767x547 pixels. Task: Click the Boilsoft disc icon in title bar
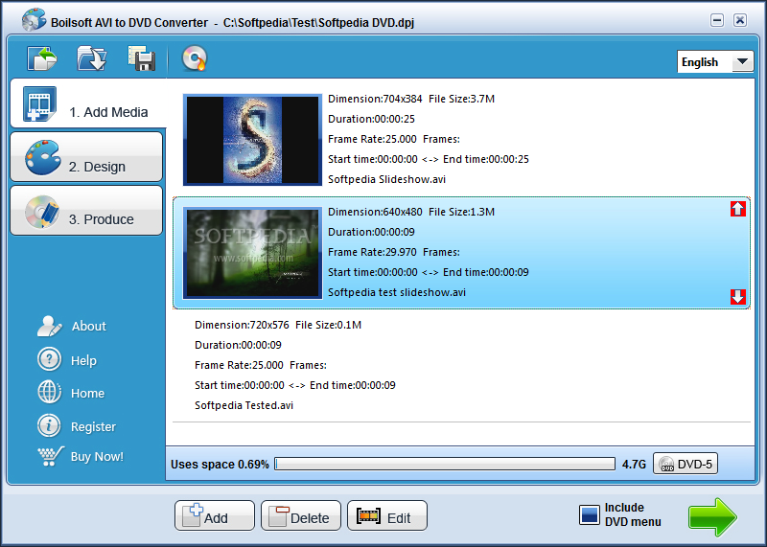tap(34, 20)
